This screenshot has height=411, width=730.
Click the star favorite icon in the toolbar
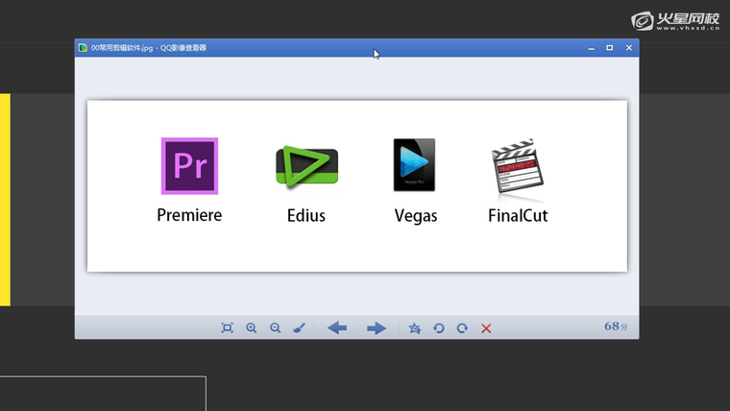[x=415, y=328]
